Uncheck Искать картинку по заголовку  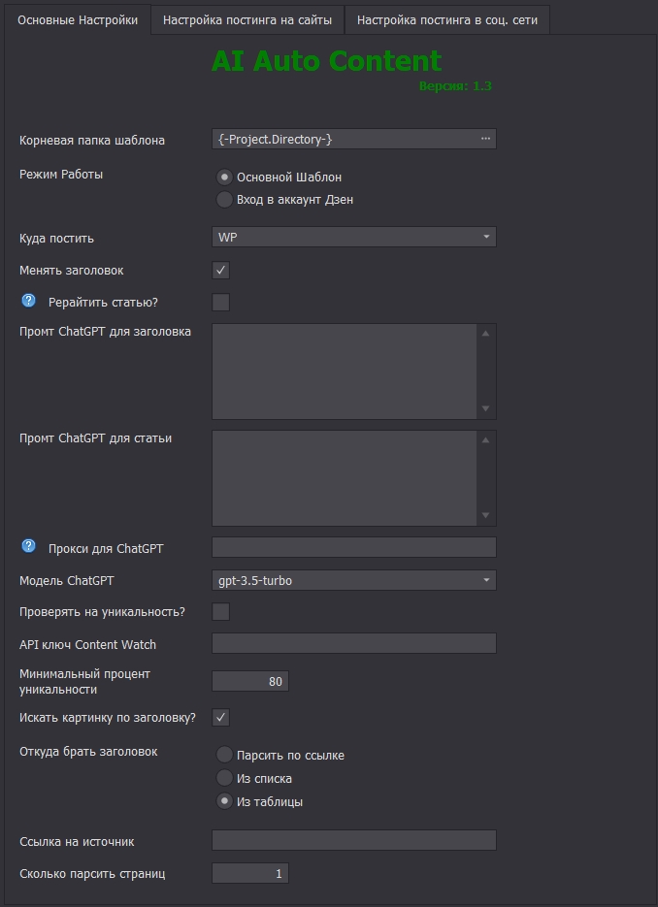point(221,717)
